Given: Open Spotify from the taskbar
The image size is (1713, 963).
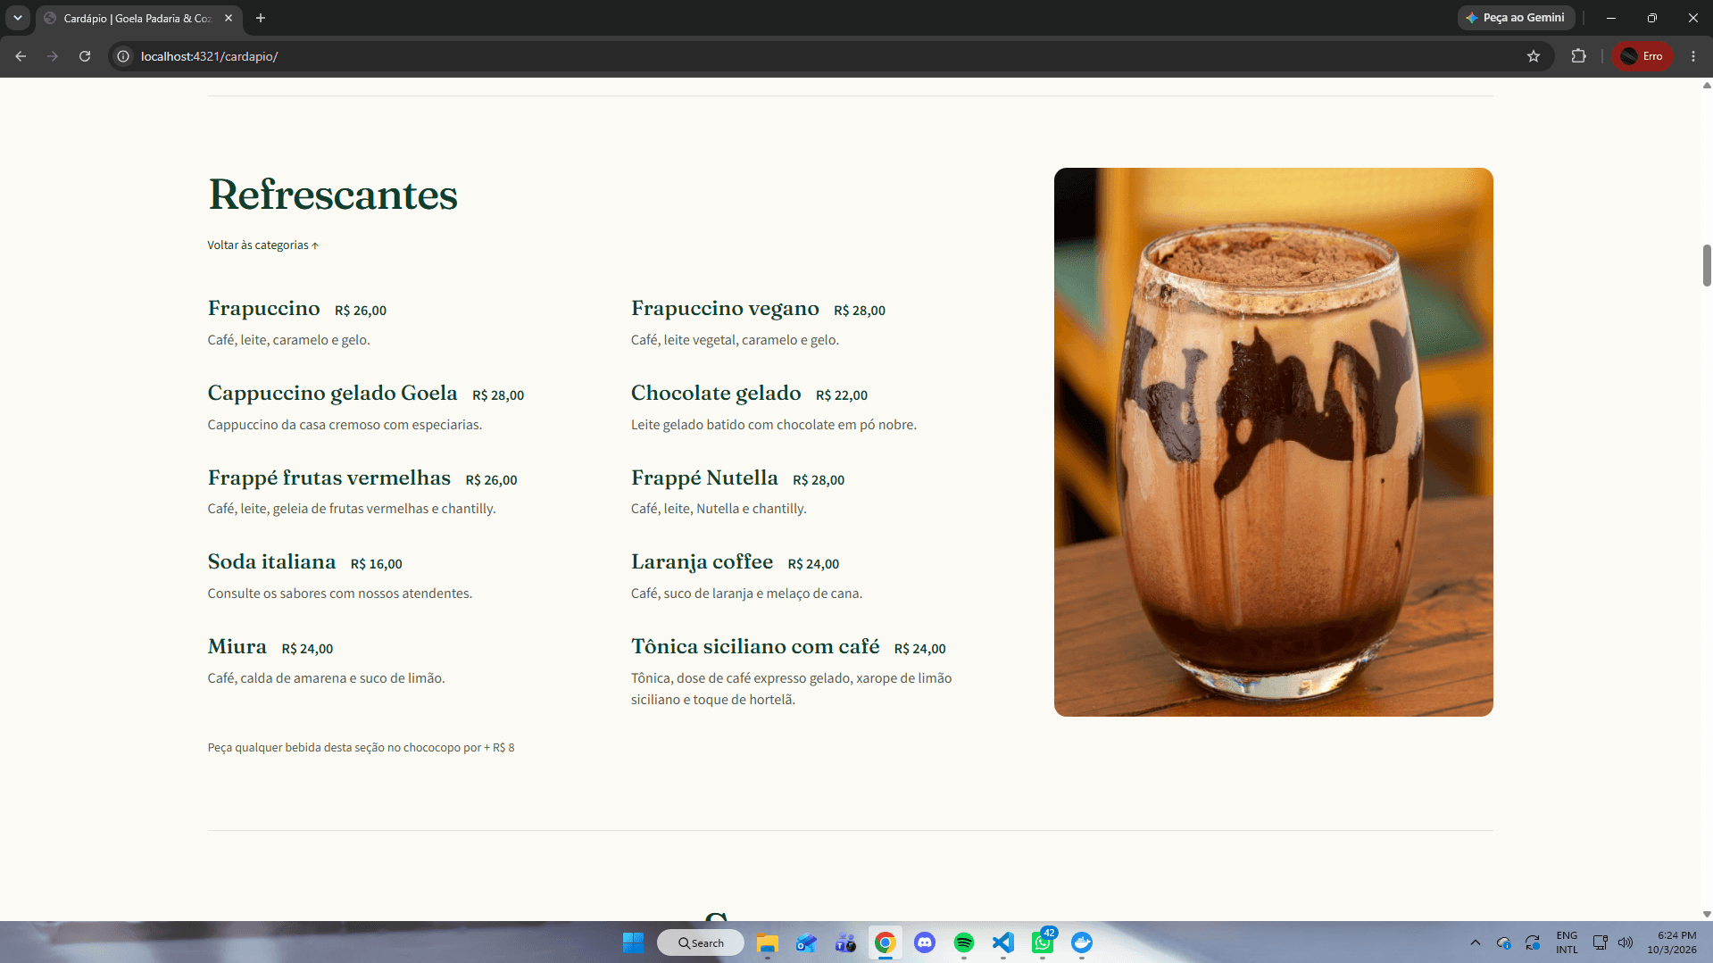Looking at the screenshot, I should click(x=964, y=942).
